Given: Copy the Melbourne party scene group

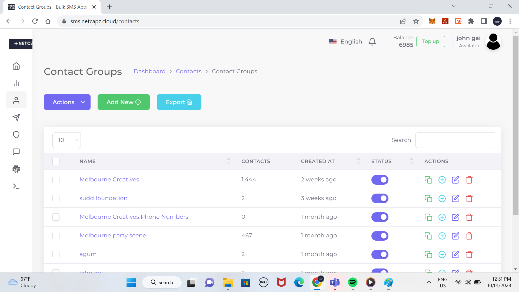Looking at the screenshot, I should coord(428,236).
